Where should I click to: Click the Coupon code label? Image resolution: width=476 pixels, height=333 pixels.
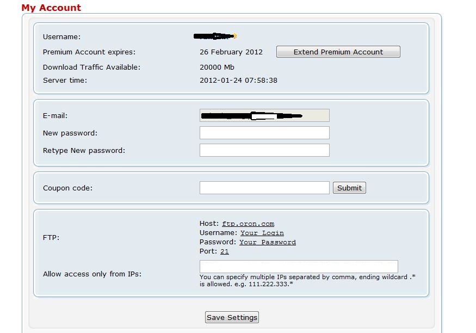pos(67,188)
